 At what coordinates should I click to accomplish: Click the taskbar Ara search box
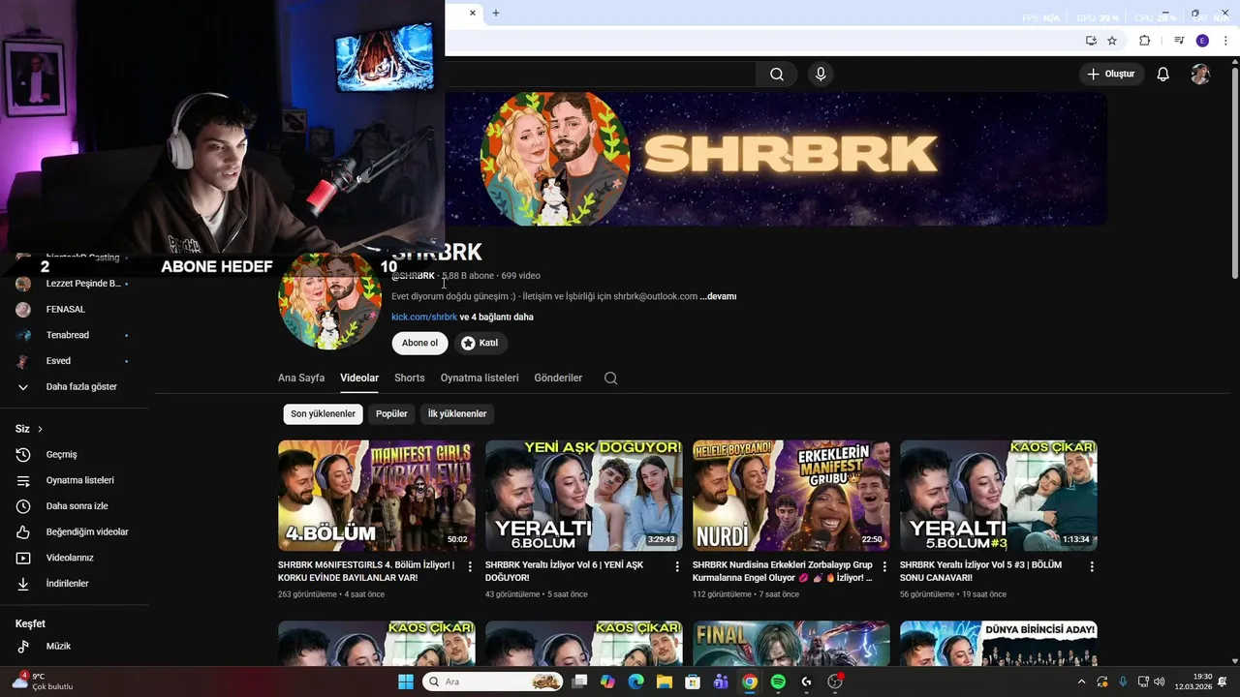[493, 682]
